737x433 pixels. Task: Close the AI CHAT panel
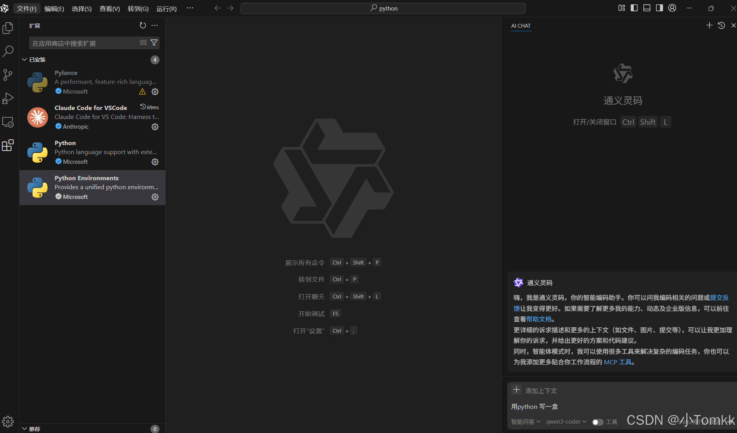733,25
